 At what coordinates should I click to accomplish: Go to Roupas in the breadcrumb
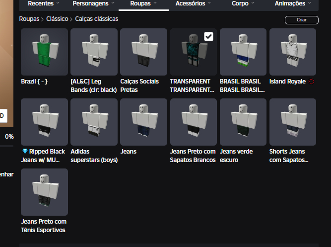click(x=29, y=19)
